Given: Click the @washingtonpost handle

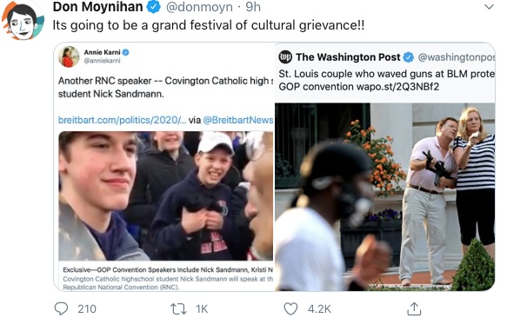Looking at the screenshot, I should click(457, 57).
